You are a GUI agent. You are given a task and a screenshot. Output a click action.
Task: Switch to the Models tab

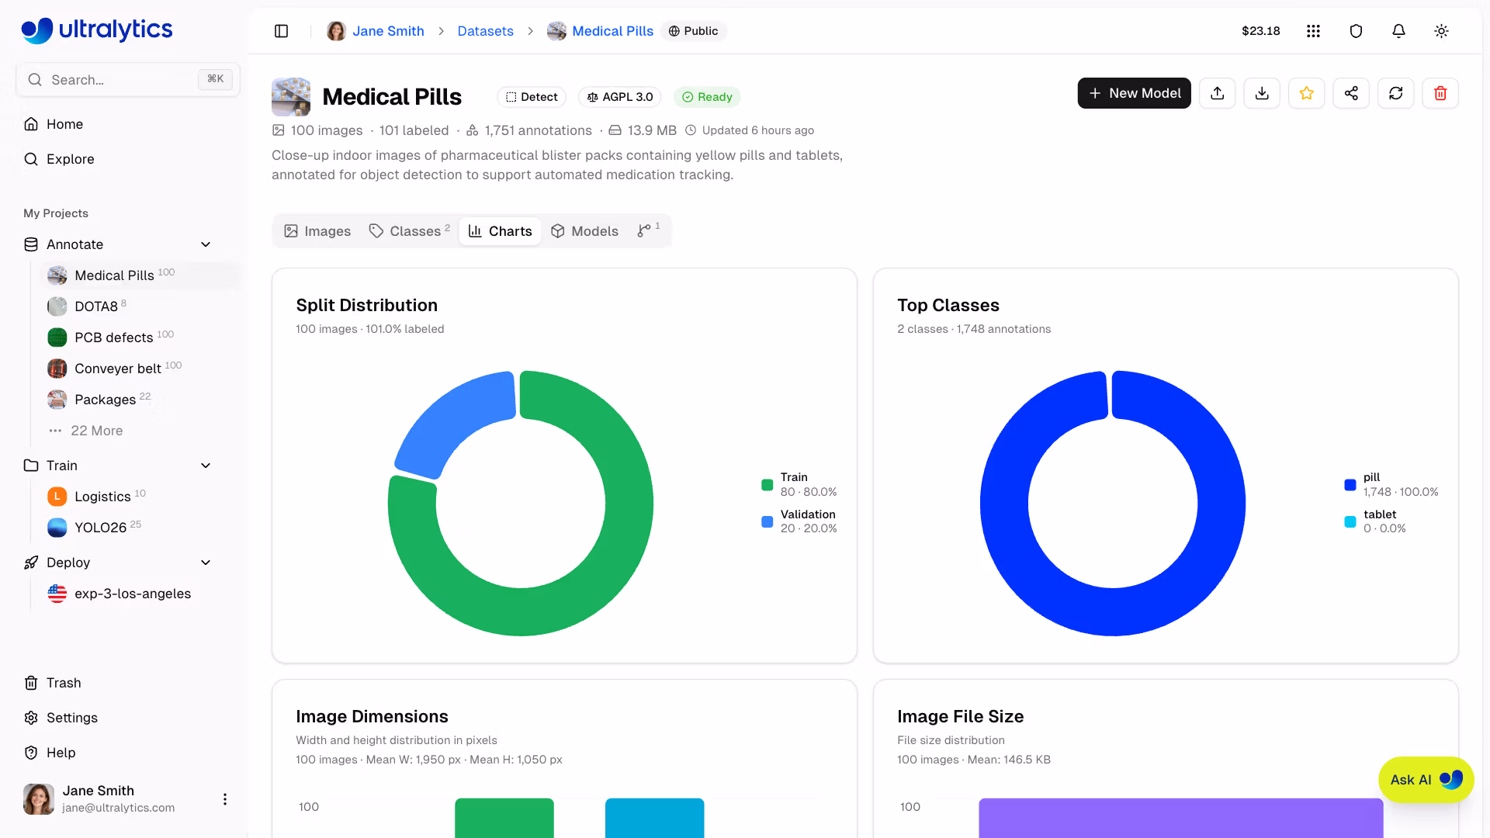[584, 231]
